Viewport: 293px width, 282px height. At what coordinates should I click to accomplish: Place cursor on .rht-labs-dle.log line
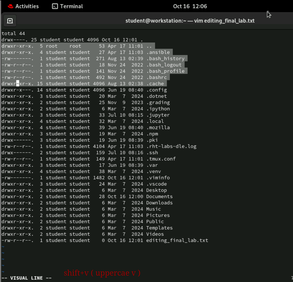[171, 146]
